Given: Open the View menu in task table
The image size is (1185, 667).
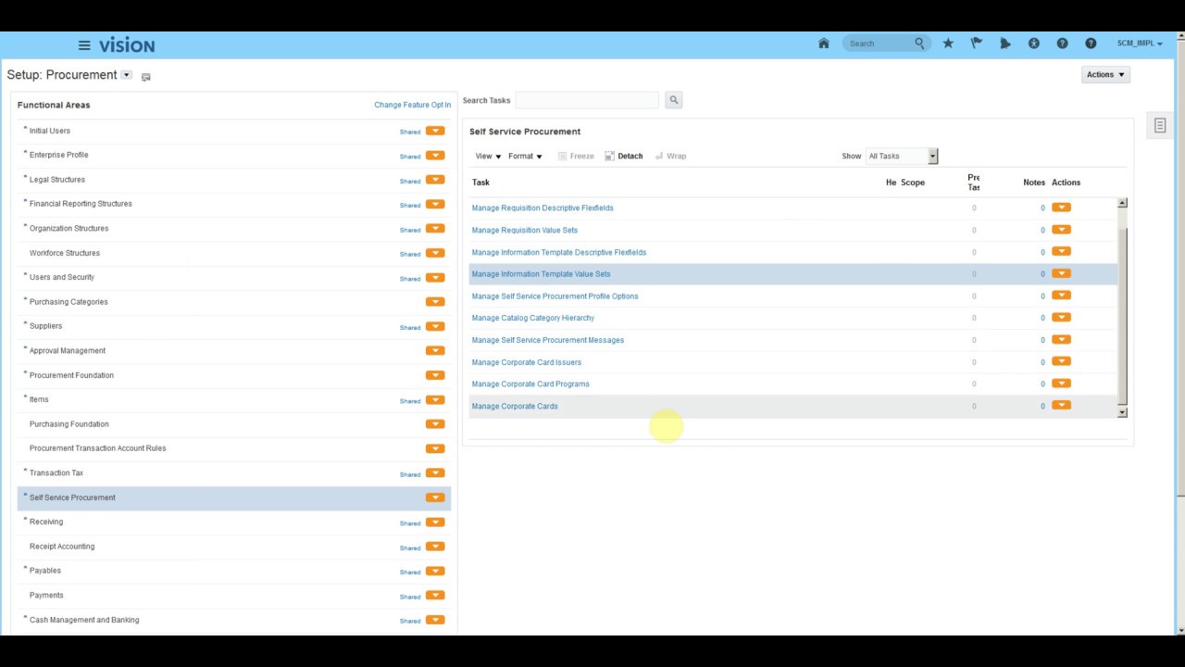Looking at the screenshot, I should (x=488, y=156).
